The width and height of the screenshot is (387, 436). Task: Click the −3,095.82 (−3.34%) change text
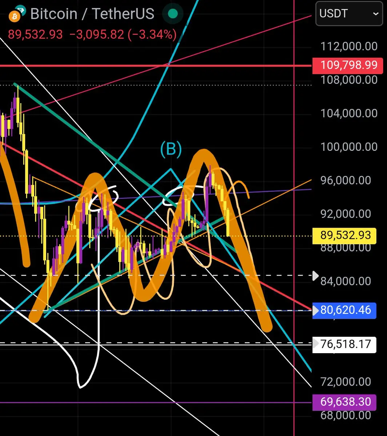tap(123, 35)
